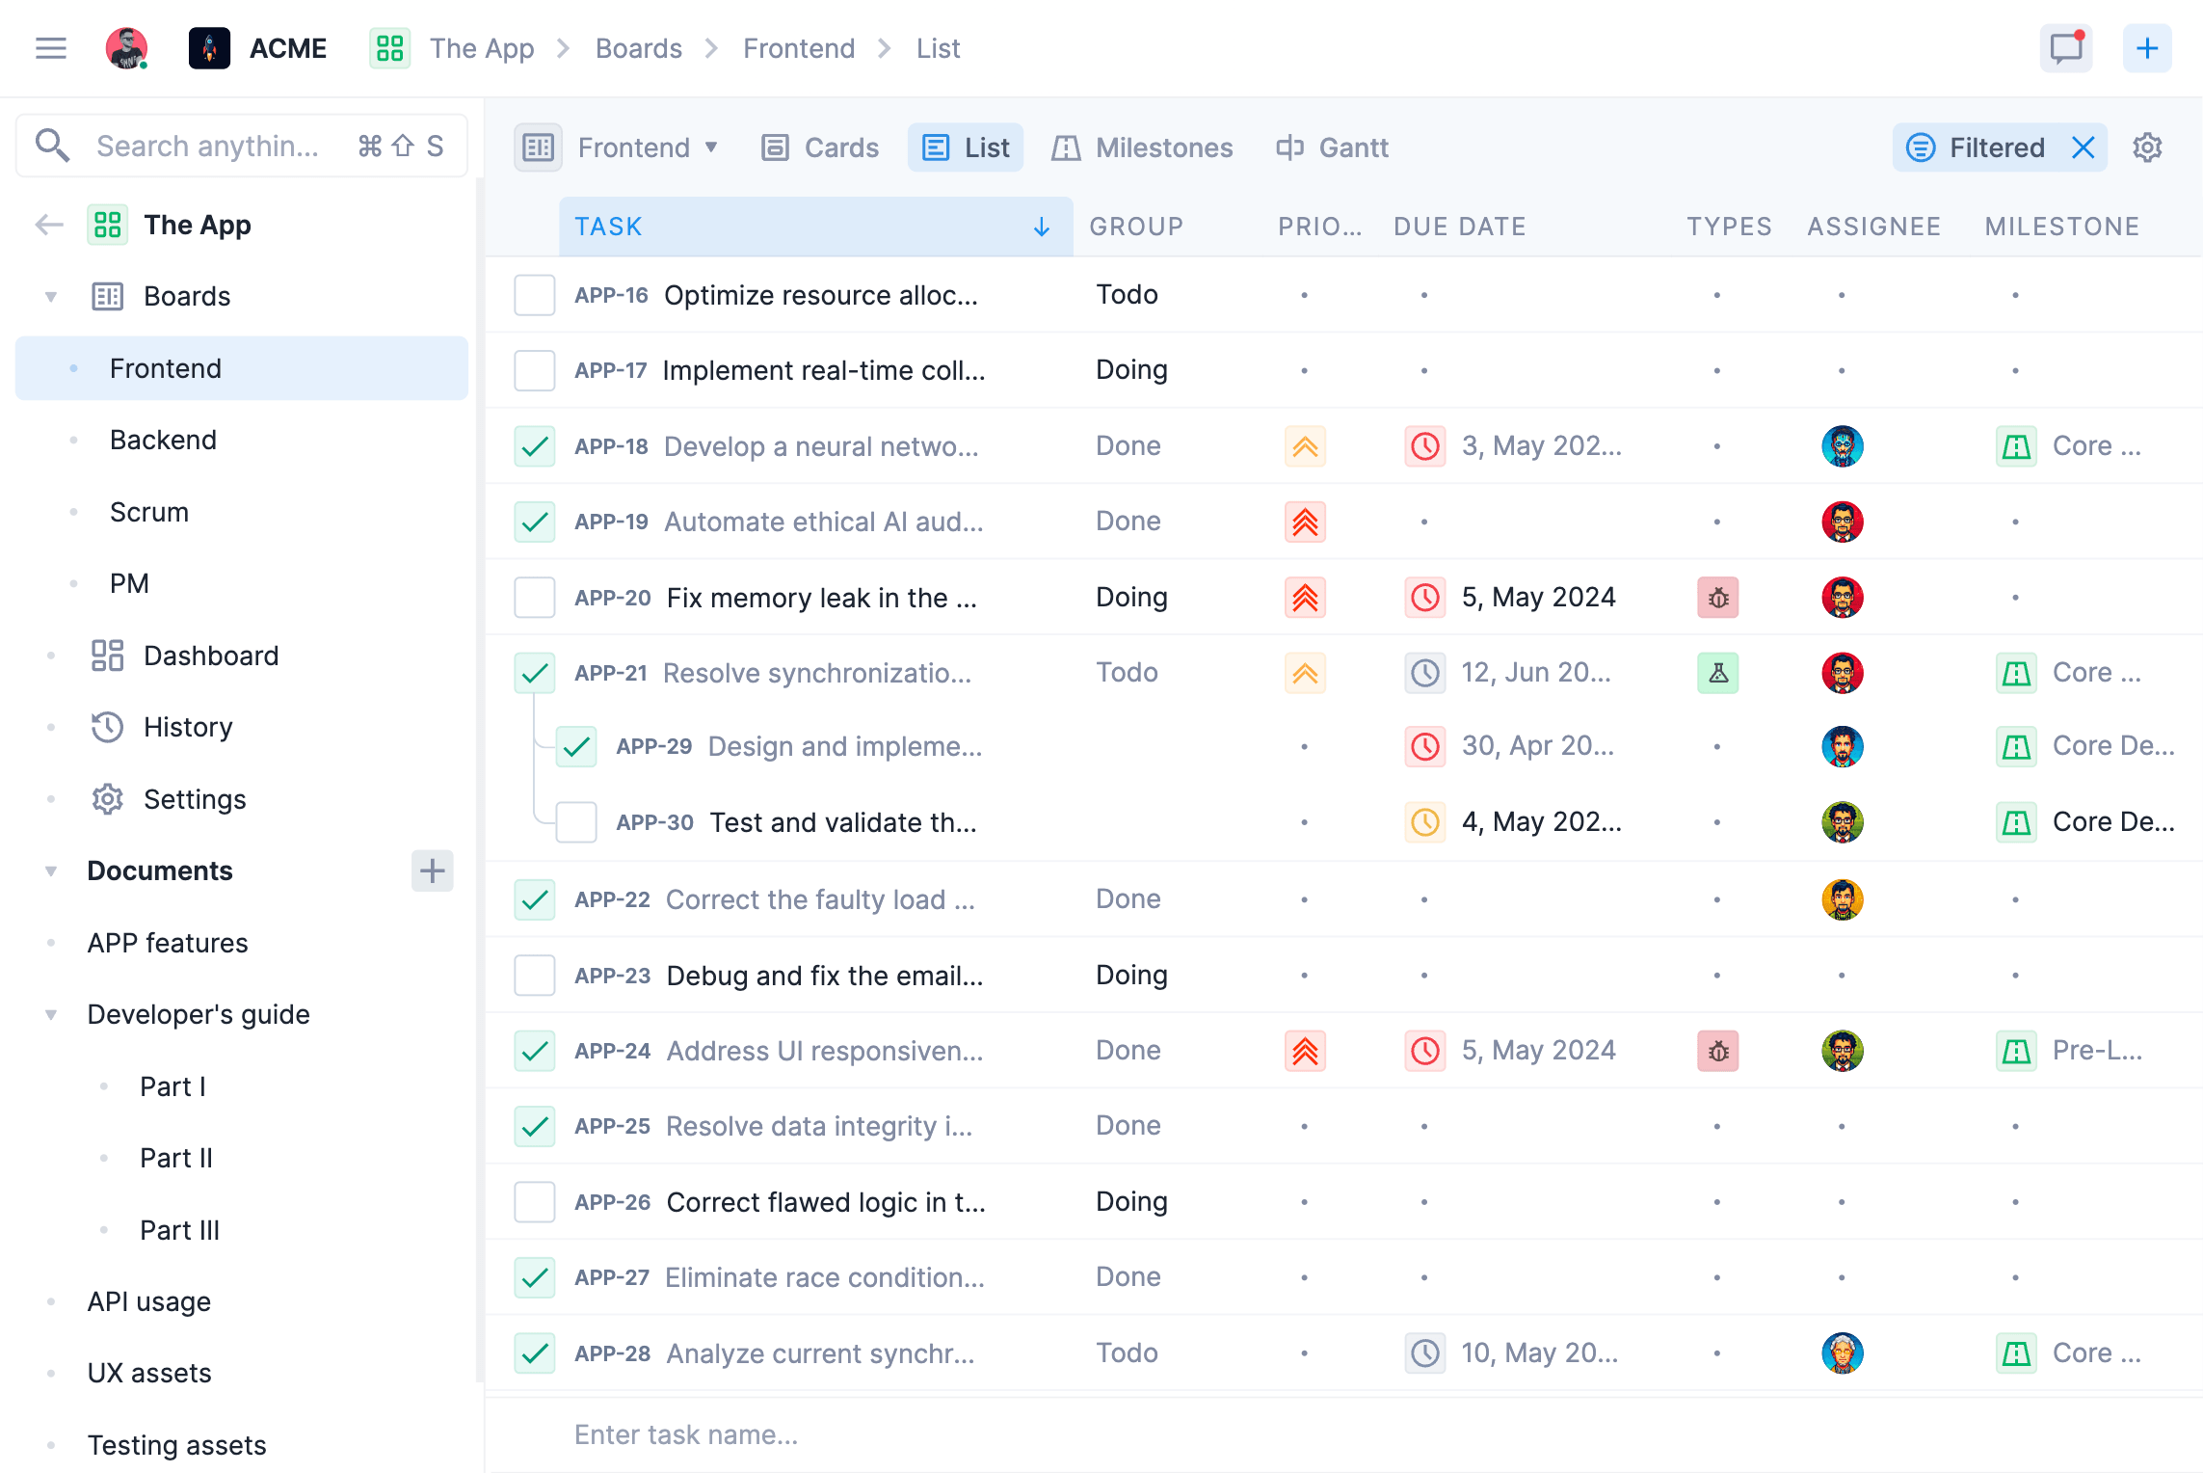The image size is (2203, 1473).
Task: Open the Frontend board dropdown
Action: click(x=647, y=147)
